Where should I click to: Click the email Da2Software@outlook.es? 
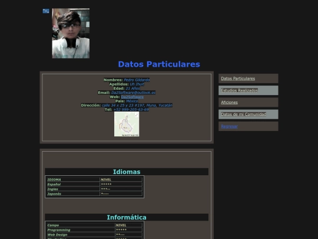click(133, 93)
